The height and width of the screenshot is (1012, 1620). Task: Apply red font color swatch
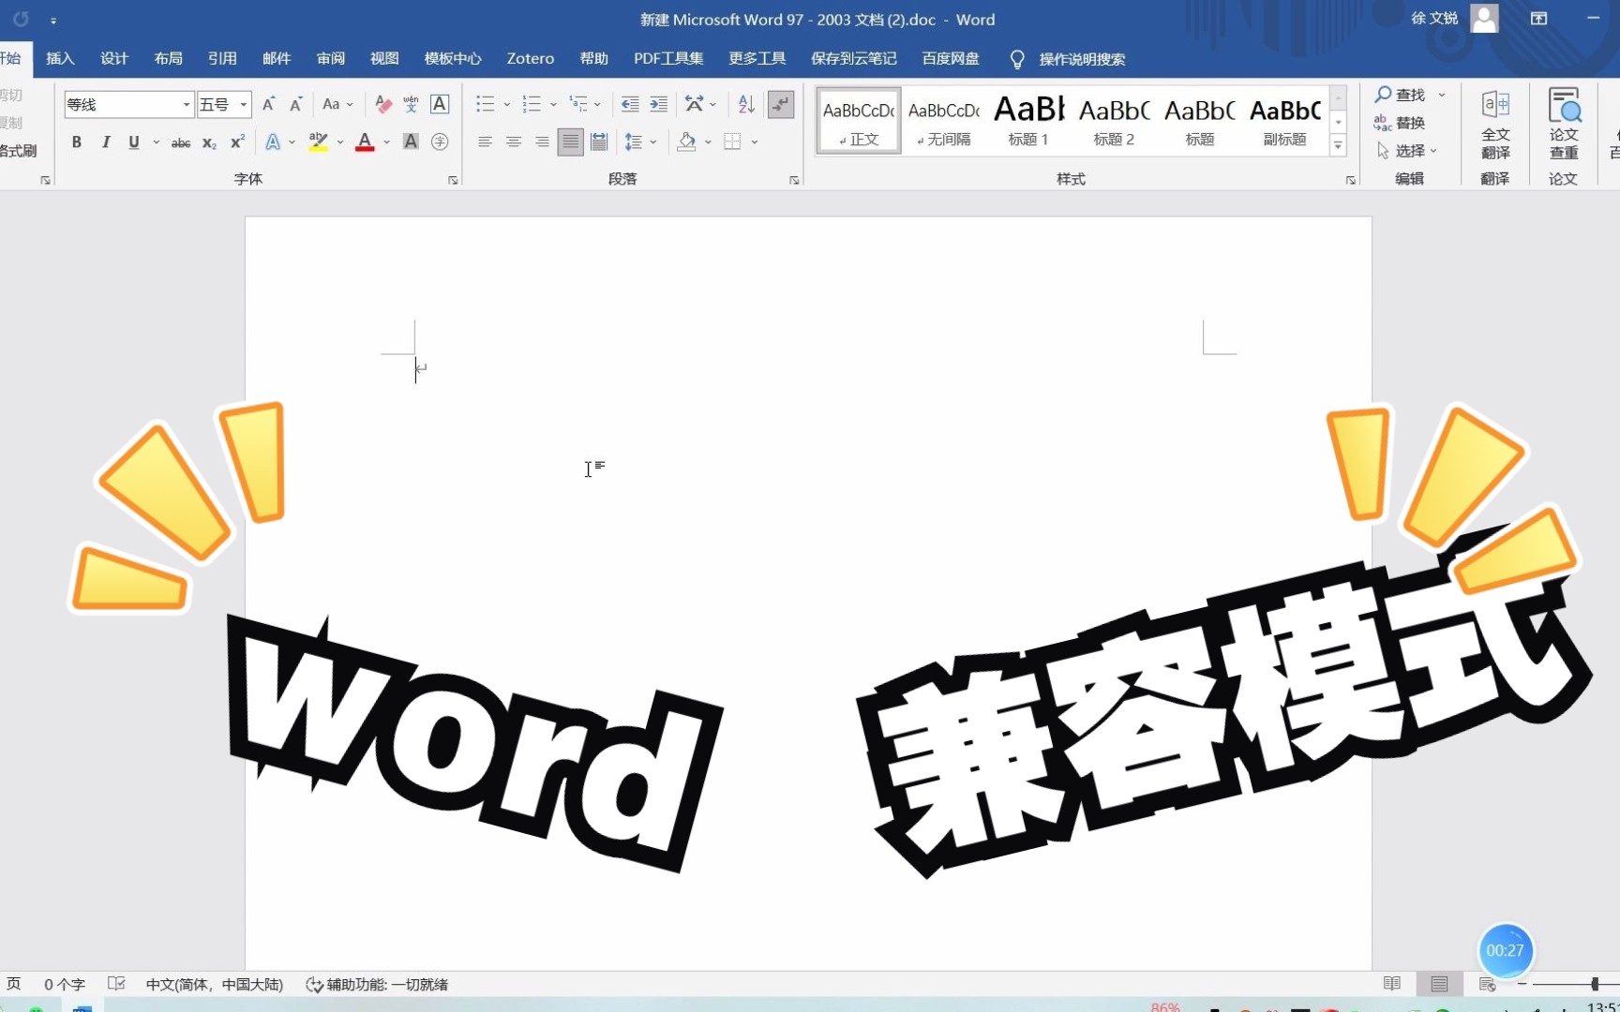tap(366, 142)
